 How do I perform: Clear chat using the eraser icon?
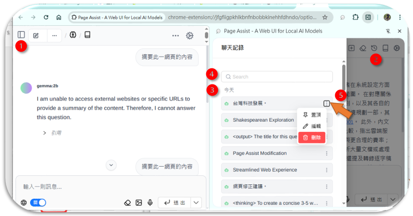[128, 203]
